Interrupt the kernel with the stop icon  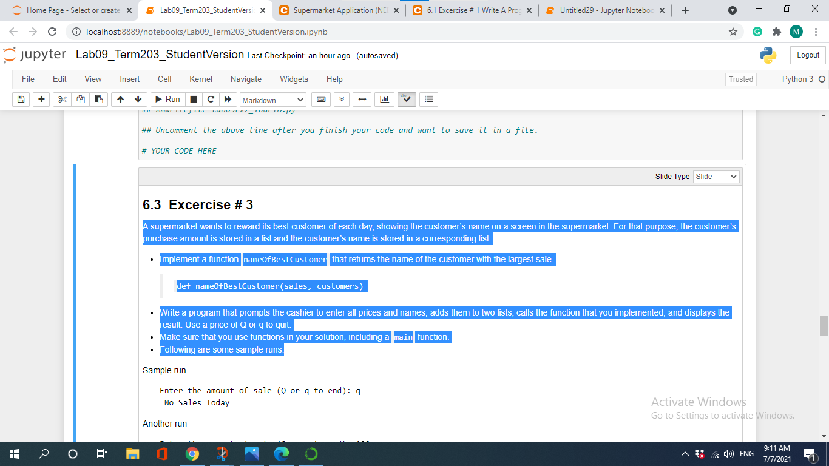tap(194, 99)
